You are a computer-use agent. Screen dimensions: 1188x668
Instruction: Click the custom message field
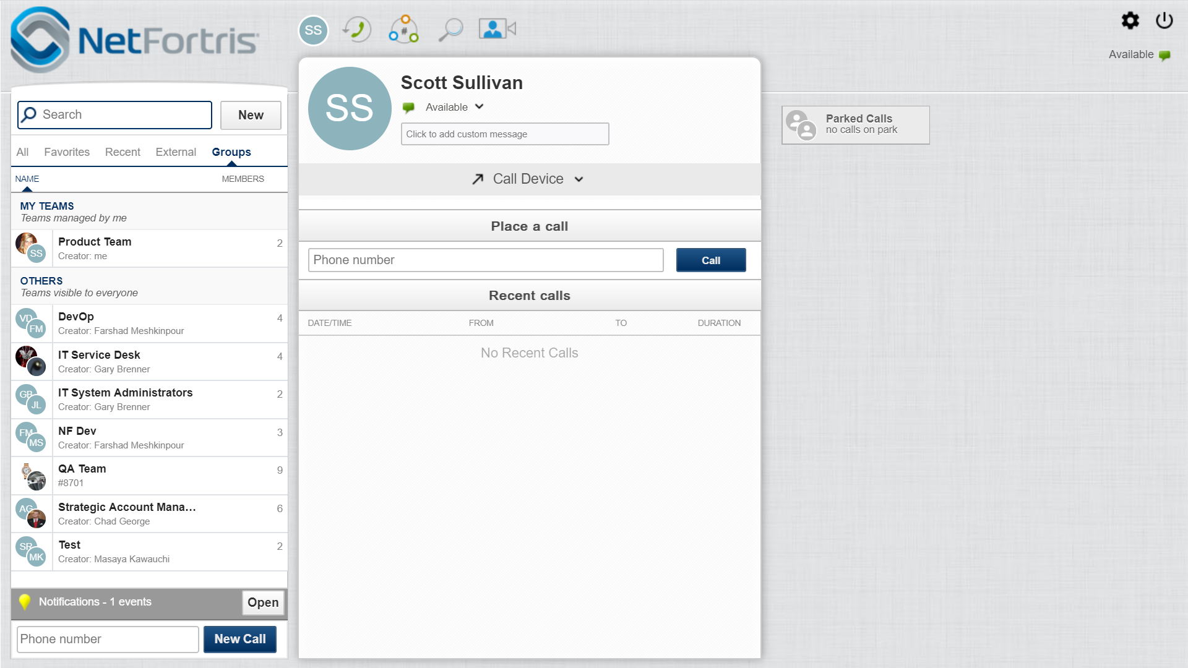pos(504,134)
